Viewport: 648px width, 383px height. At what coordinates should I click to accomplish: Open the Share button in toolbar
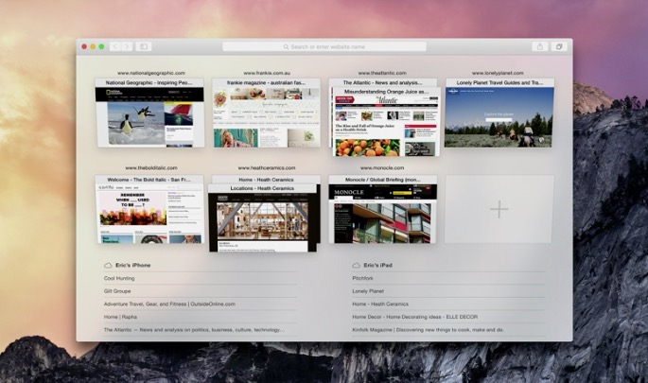tap(540, 46)
